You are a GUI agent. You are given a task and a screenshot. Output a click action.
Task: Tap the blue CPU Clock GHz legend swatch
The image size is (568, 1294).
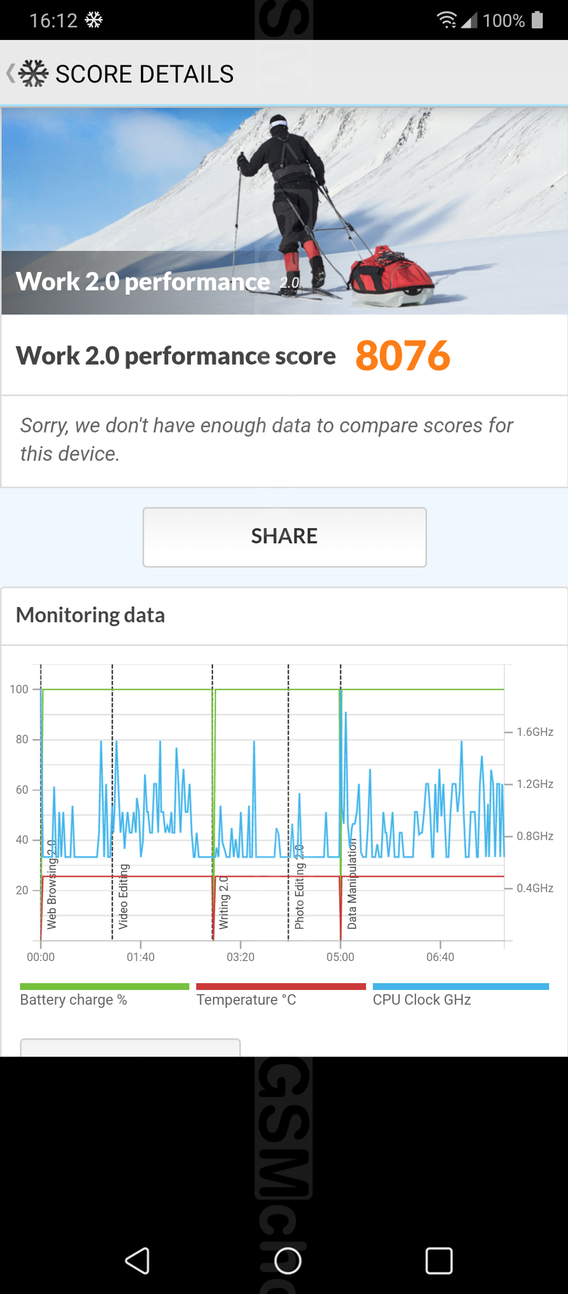(x=460, y=987)
